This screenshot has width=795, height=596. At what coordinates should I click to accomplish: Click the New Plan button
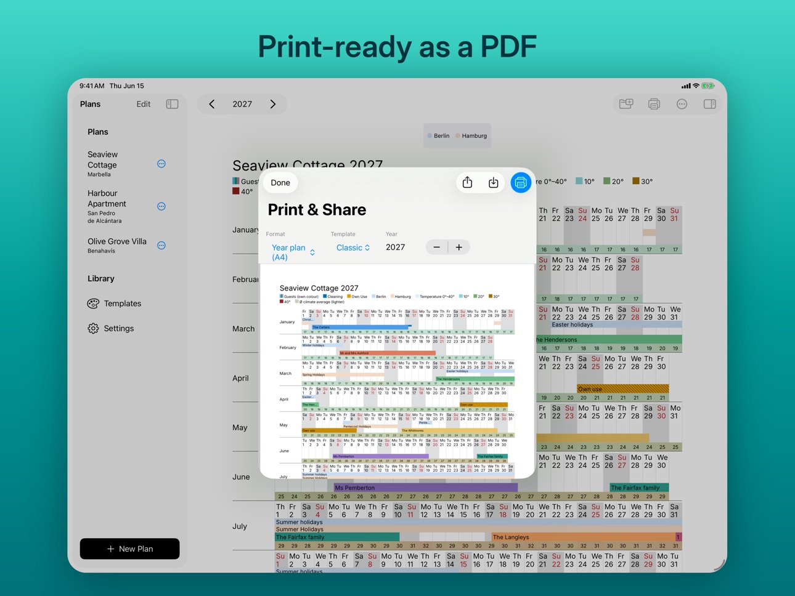click(129, 549)
